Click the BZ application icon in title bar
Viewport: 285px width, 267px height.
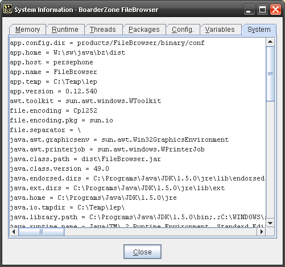(8, 9)
